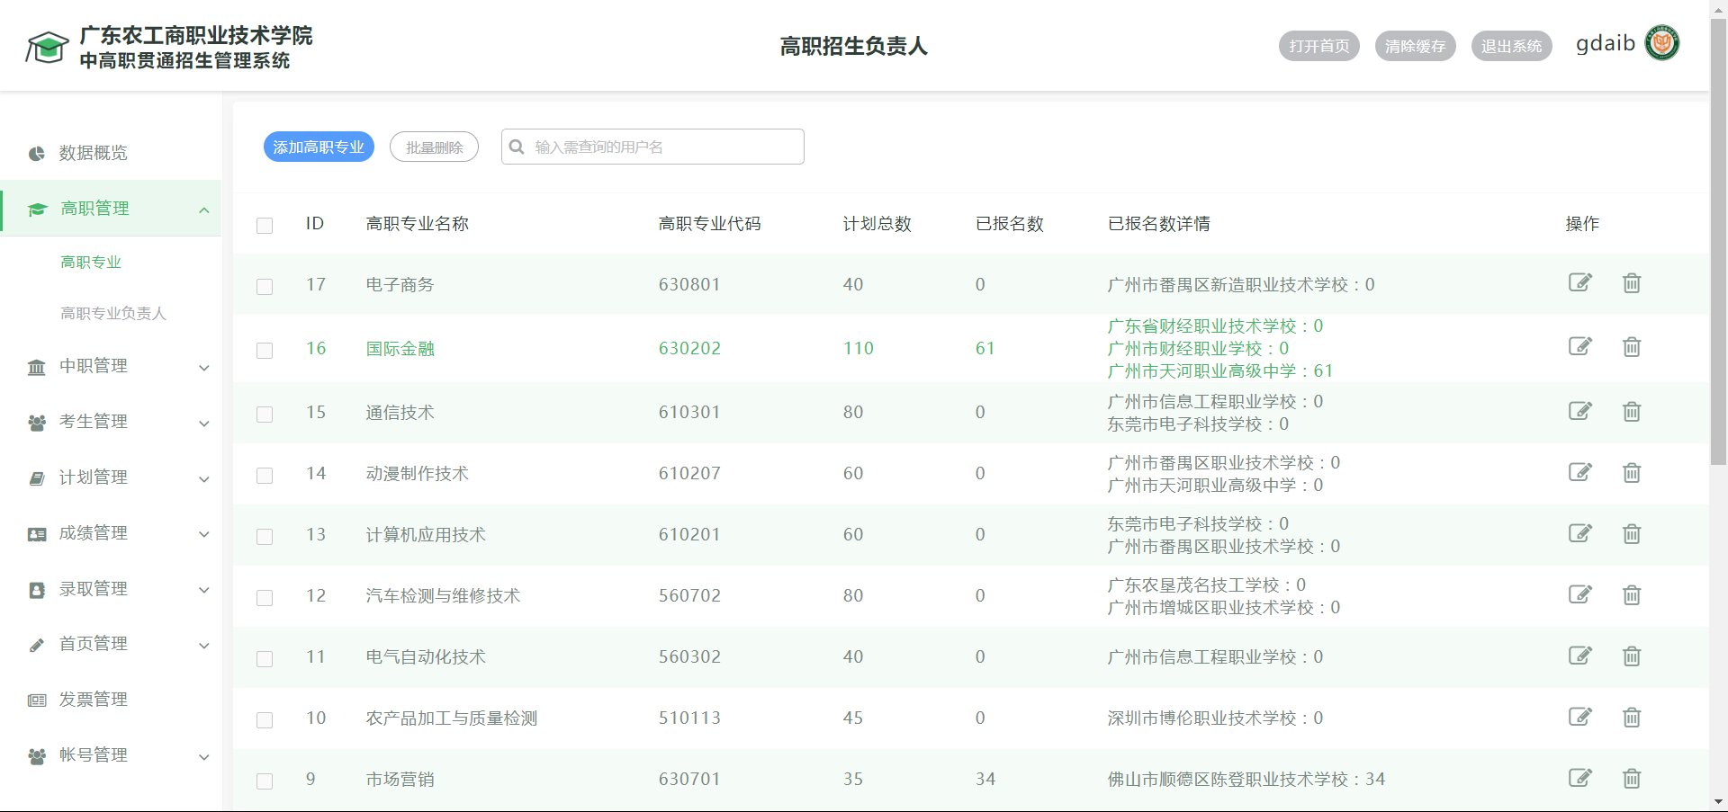Edit the 市场营销 row
The height and width of the screenshot is (812, 1728).
tap(1580, 779)
